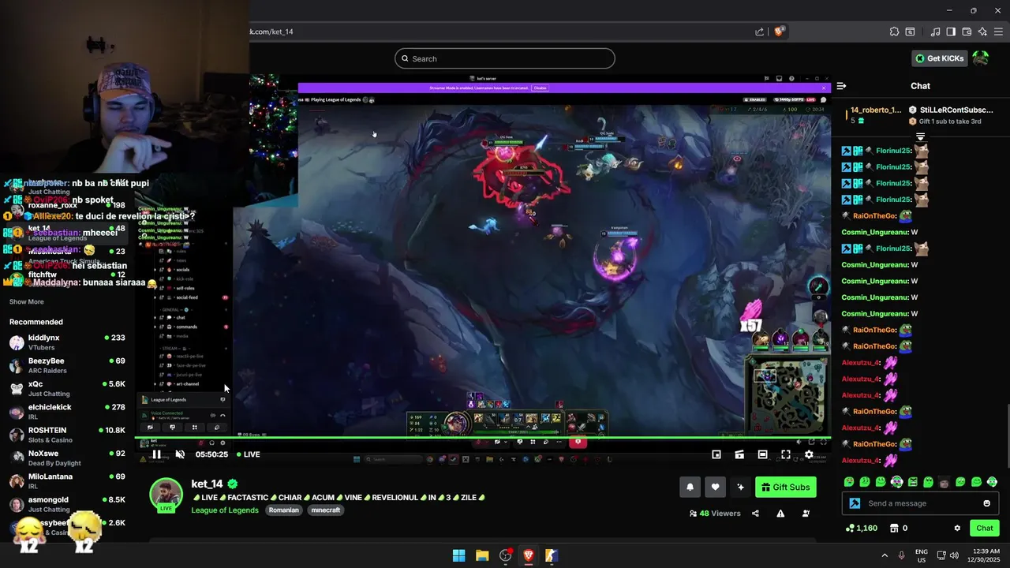Click the Kick search box
Image resolution: width=1010 pixels, height=568 pixels.
[505, 58]
